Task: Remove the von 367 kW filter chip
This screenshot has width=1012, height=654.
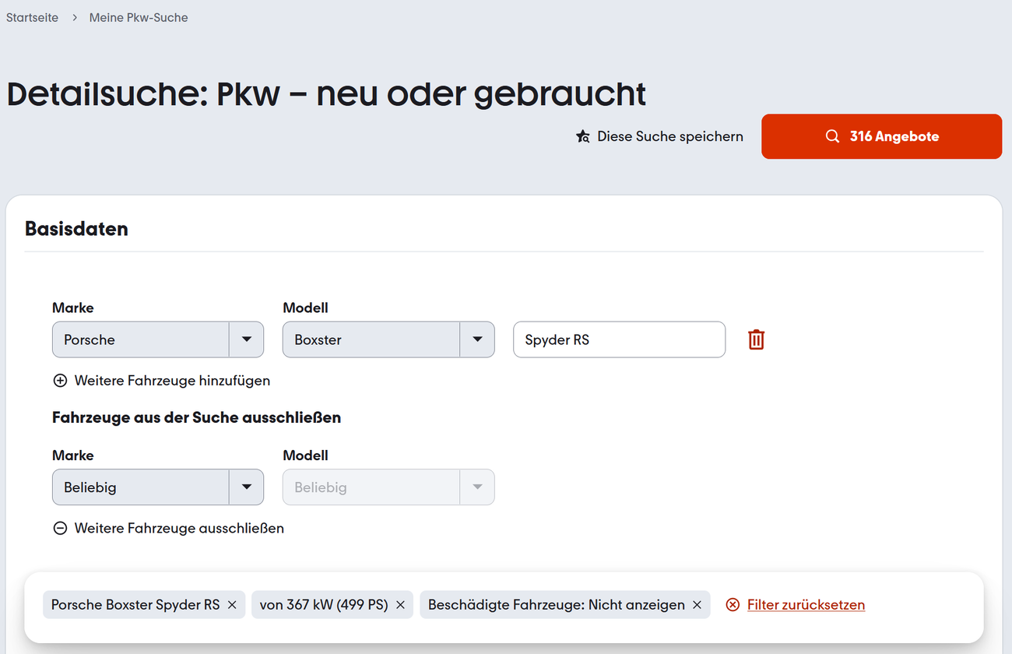Action: [400, 605]
